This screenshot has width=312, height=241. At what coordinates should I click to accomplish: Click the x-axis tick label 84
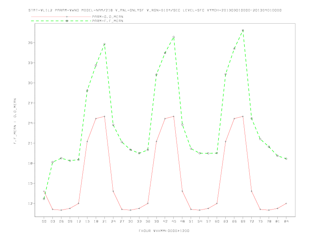click(x=286, y=221)
